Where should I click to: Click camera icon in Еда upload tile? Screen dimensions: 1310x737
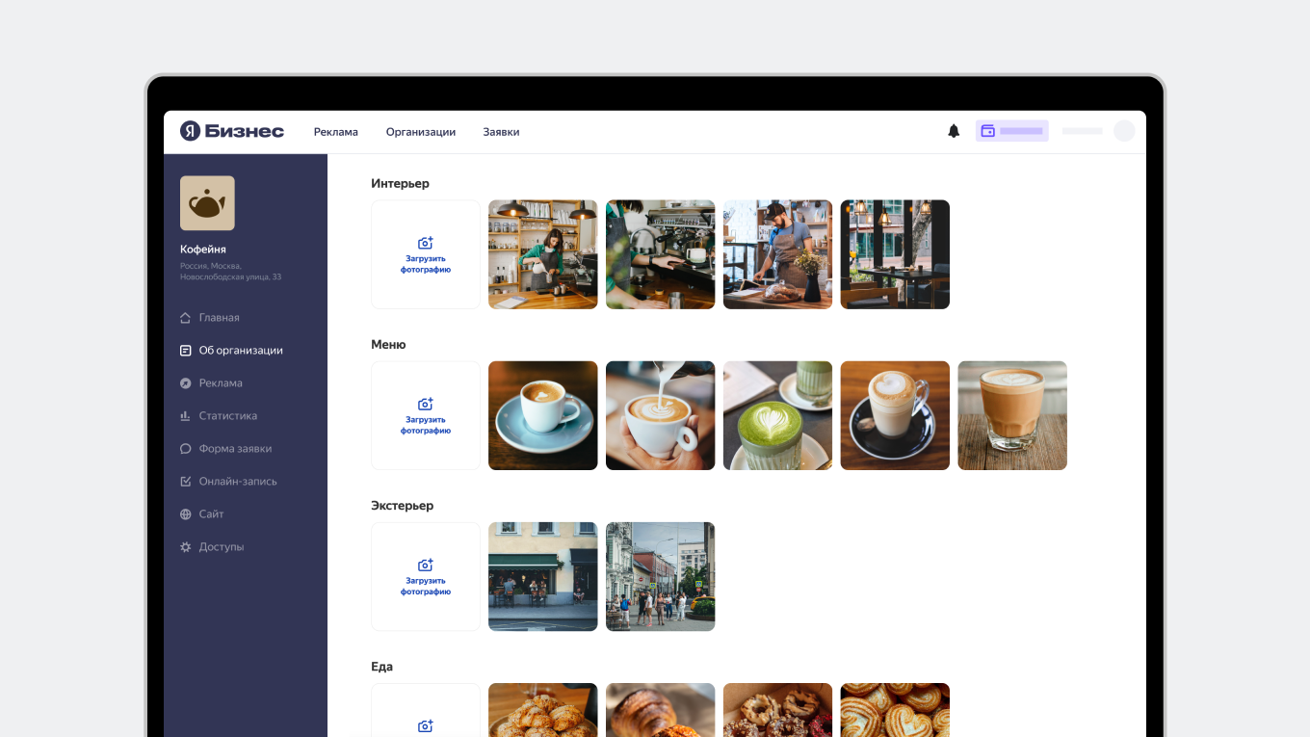click(426, 725)
